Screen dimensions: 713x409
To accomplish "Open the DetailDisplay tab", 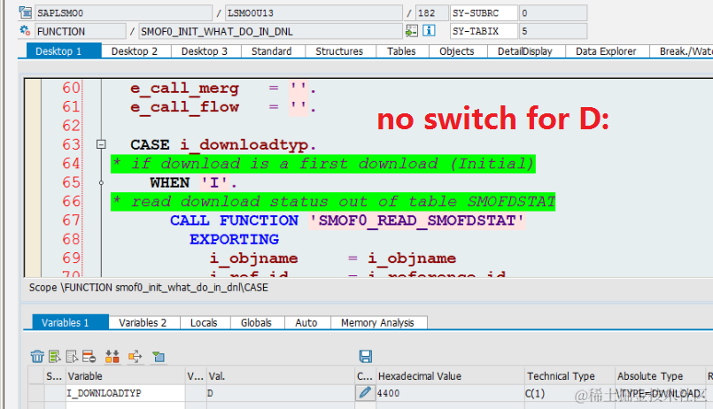I will coord(524,50).
